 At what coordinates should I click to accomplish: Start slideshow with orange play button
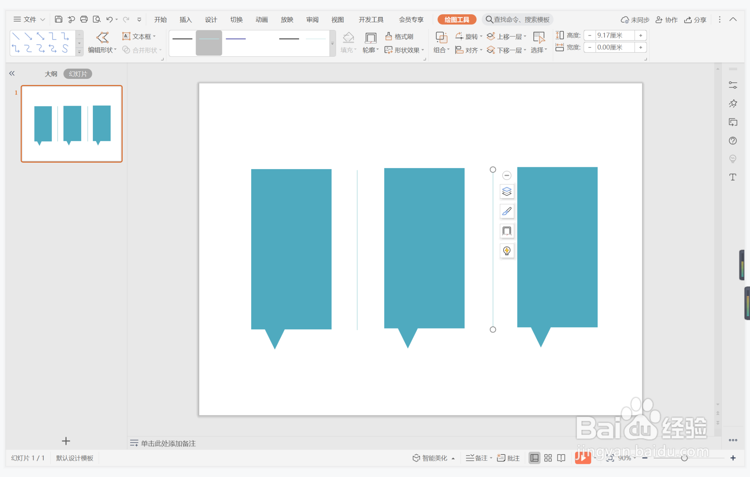click(x=583, y=457)
